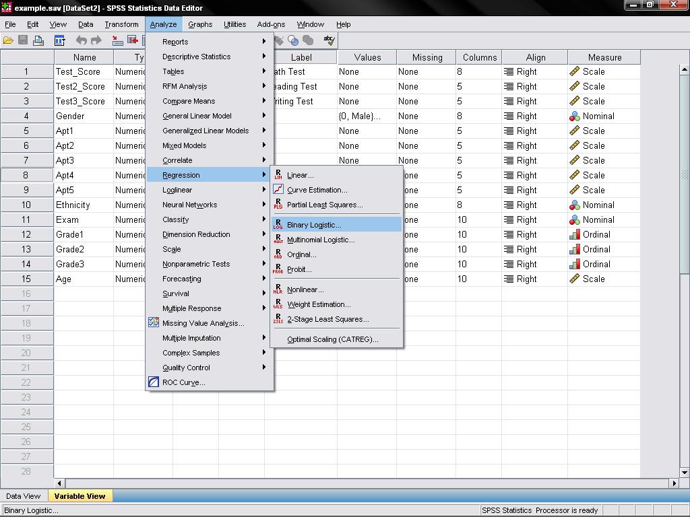Choose Linear from Regression submenu
Screen dimensions: 690x517
(300, 175)
